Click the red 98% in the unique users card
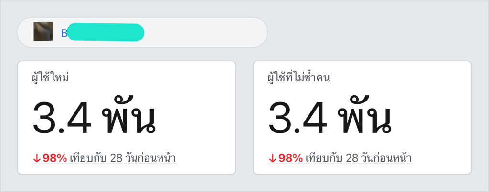The width and height of the screenshot is (489, 192). [x=291, y=158]
